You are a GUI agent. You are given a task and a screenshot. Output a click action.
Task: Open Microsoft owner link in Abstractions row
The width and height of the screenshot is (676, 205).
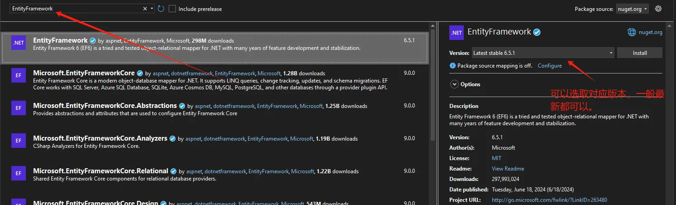click(x=311, y=106)
